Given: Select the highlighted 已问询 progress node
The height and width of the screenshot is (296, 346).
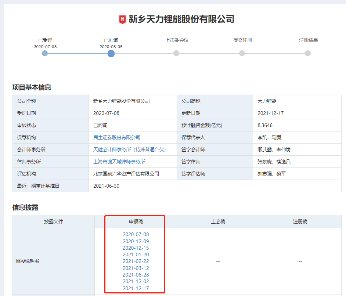Looking at the screenshot, I should pyautogui.click(x=111, y=54).
